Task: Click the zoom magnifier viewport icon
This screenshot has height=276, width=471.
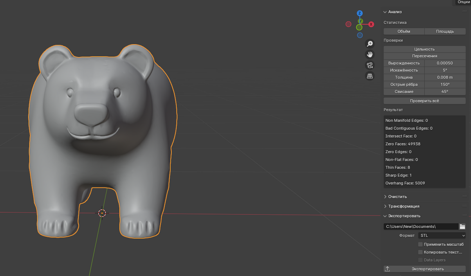Action: (x=370, y=44)
